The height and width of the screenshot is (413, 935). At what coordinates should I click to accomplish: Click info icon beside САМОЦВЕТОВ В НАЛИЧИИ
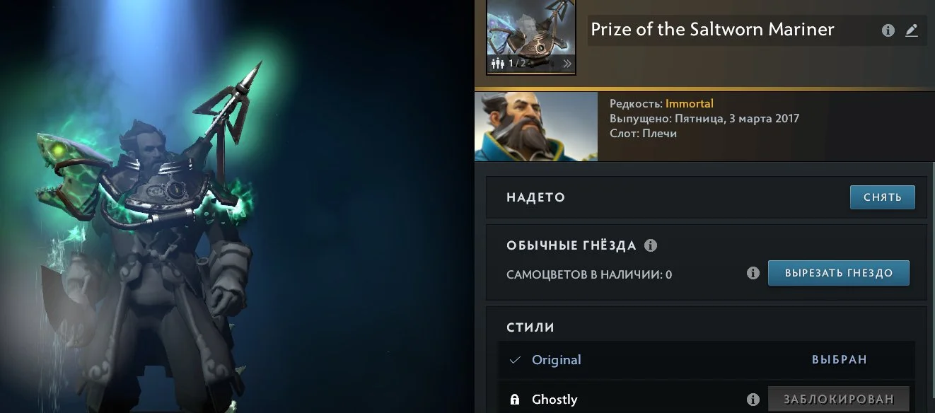[753, 273]
